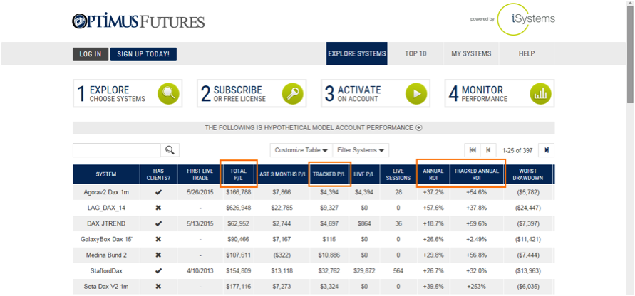
Task: Select the DAX JTREND system
Action: pos(106,223)
